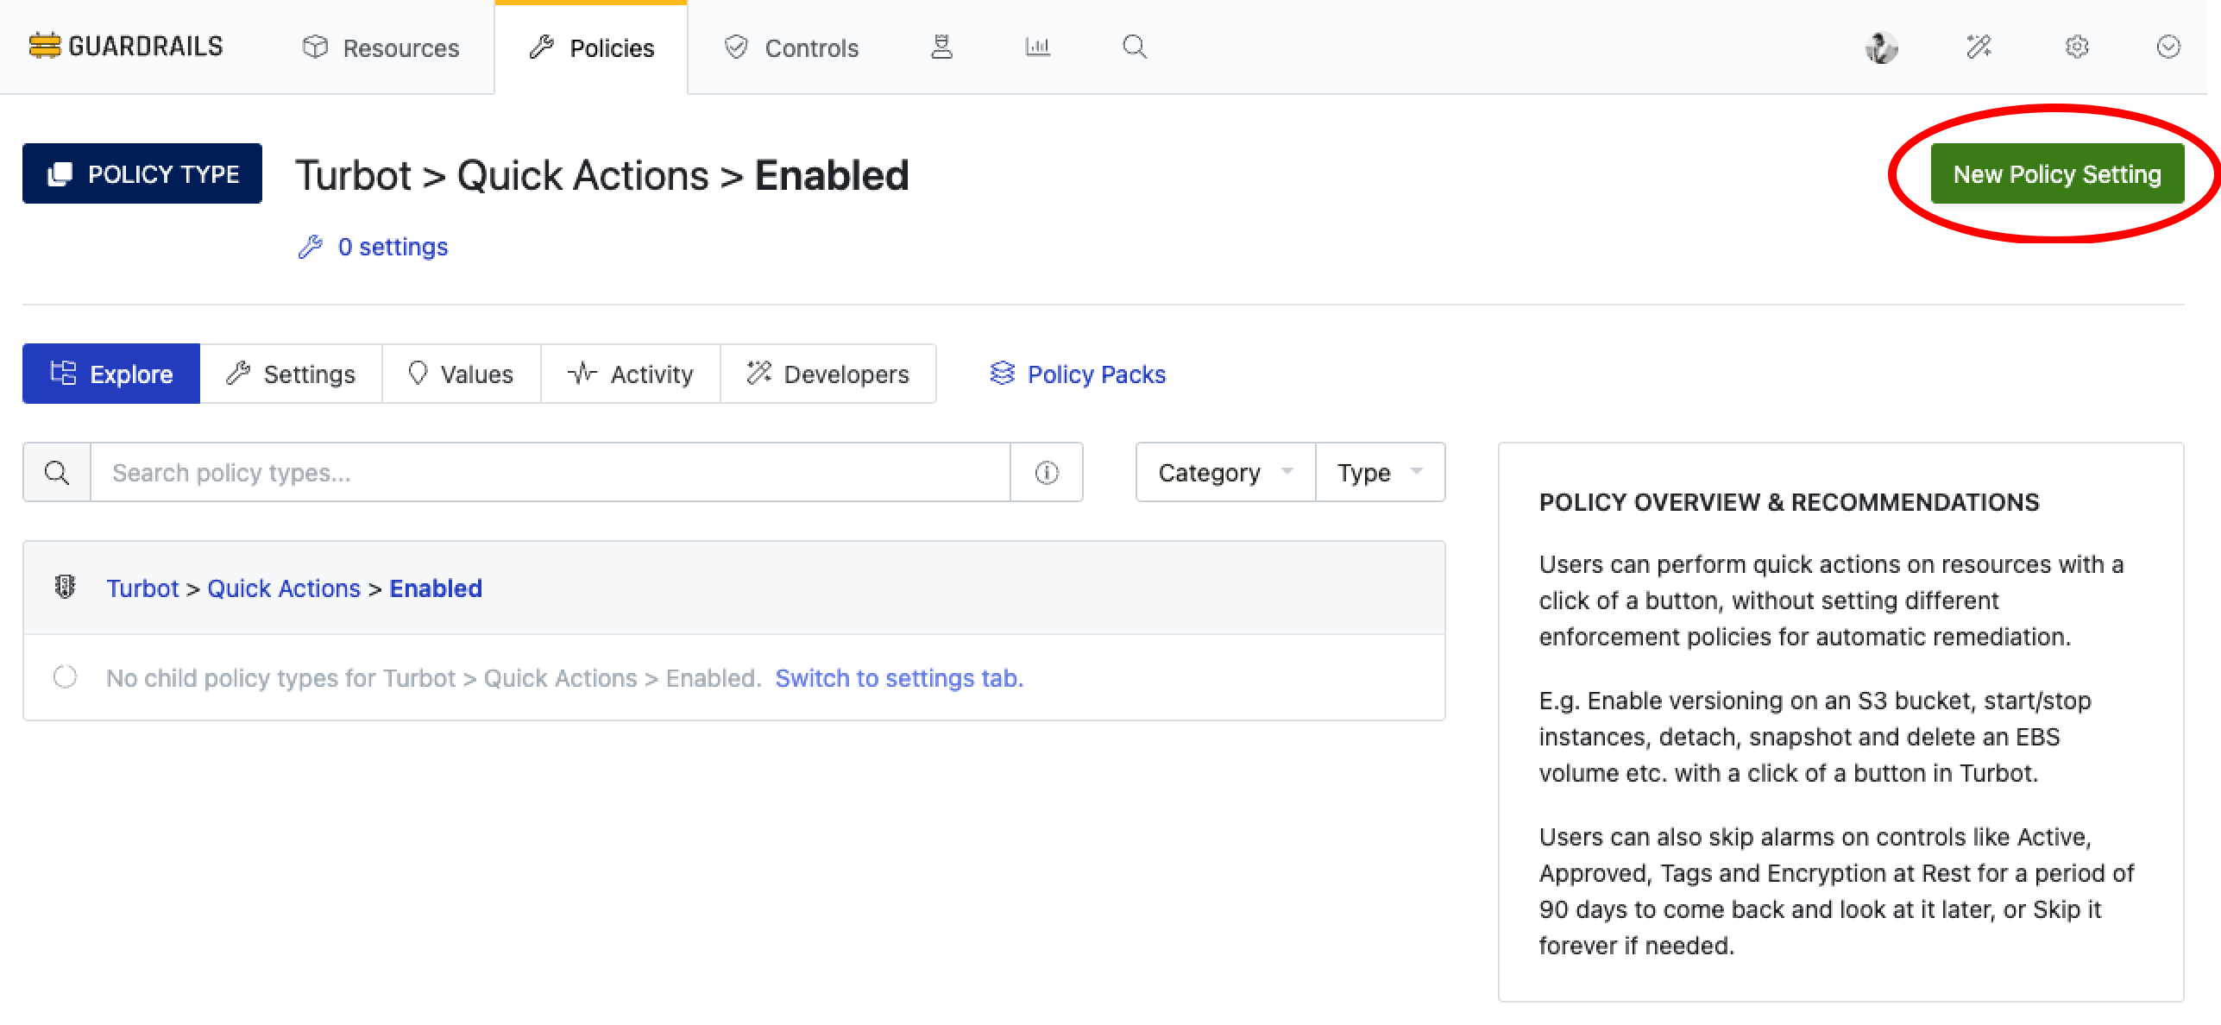Click the info icon beside the policy search box
This screenshot has width=2221, height=1025.
click(x=1046, y=472)
